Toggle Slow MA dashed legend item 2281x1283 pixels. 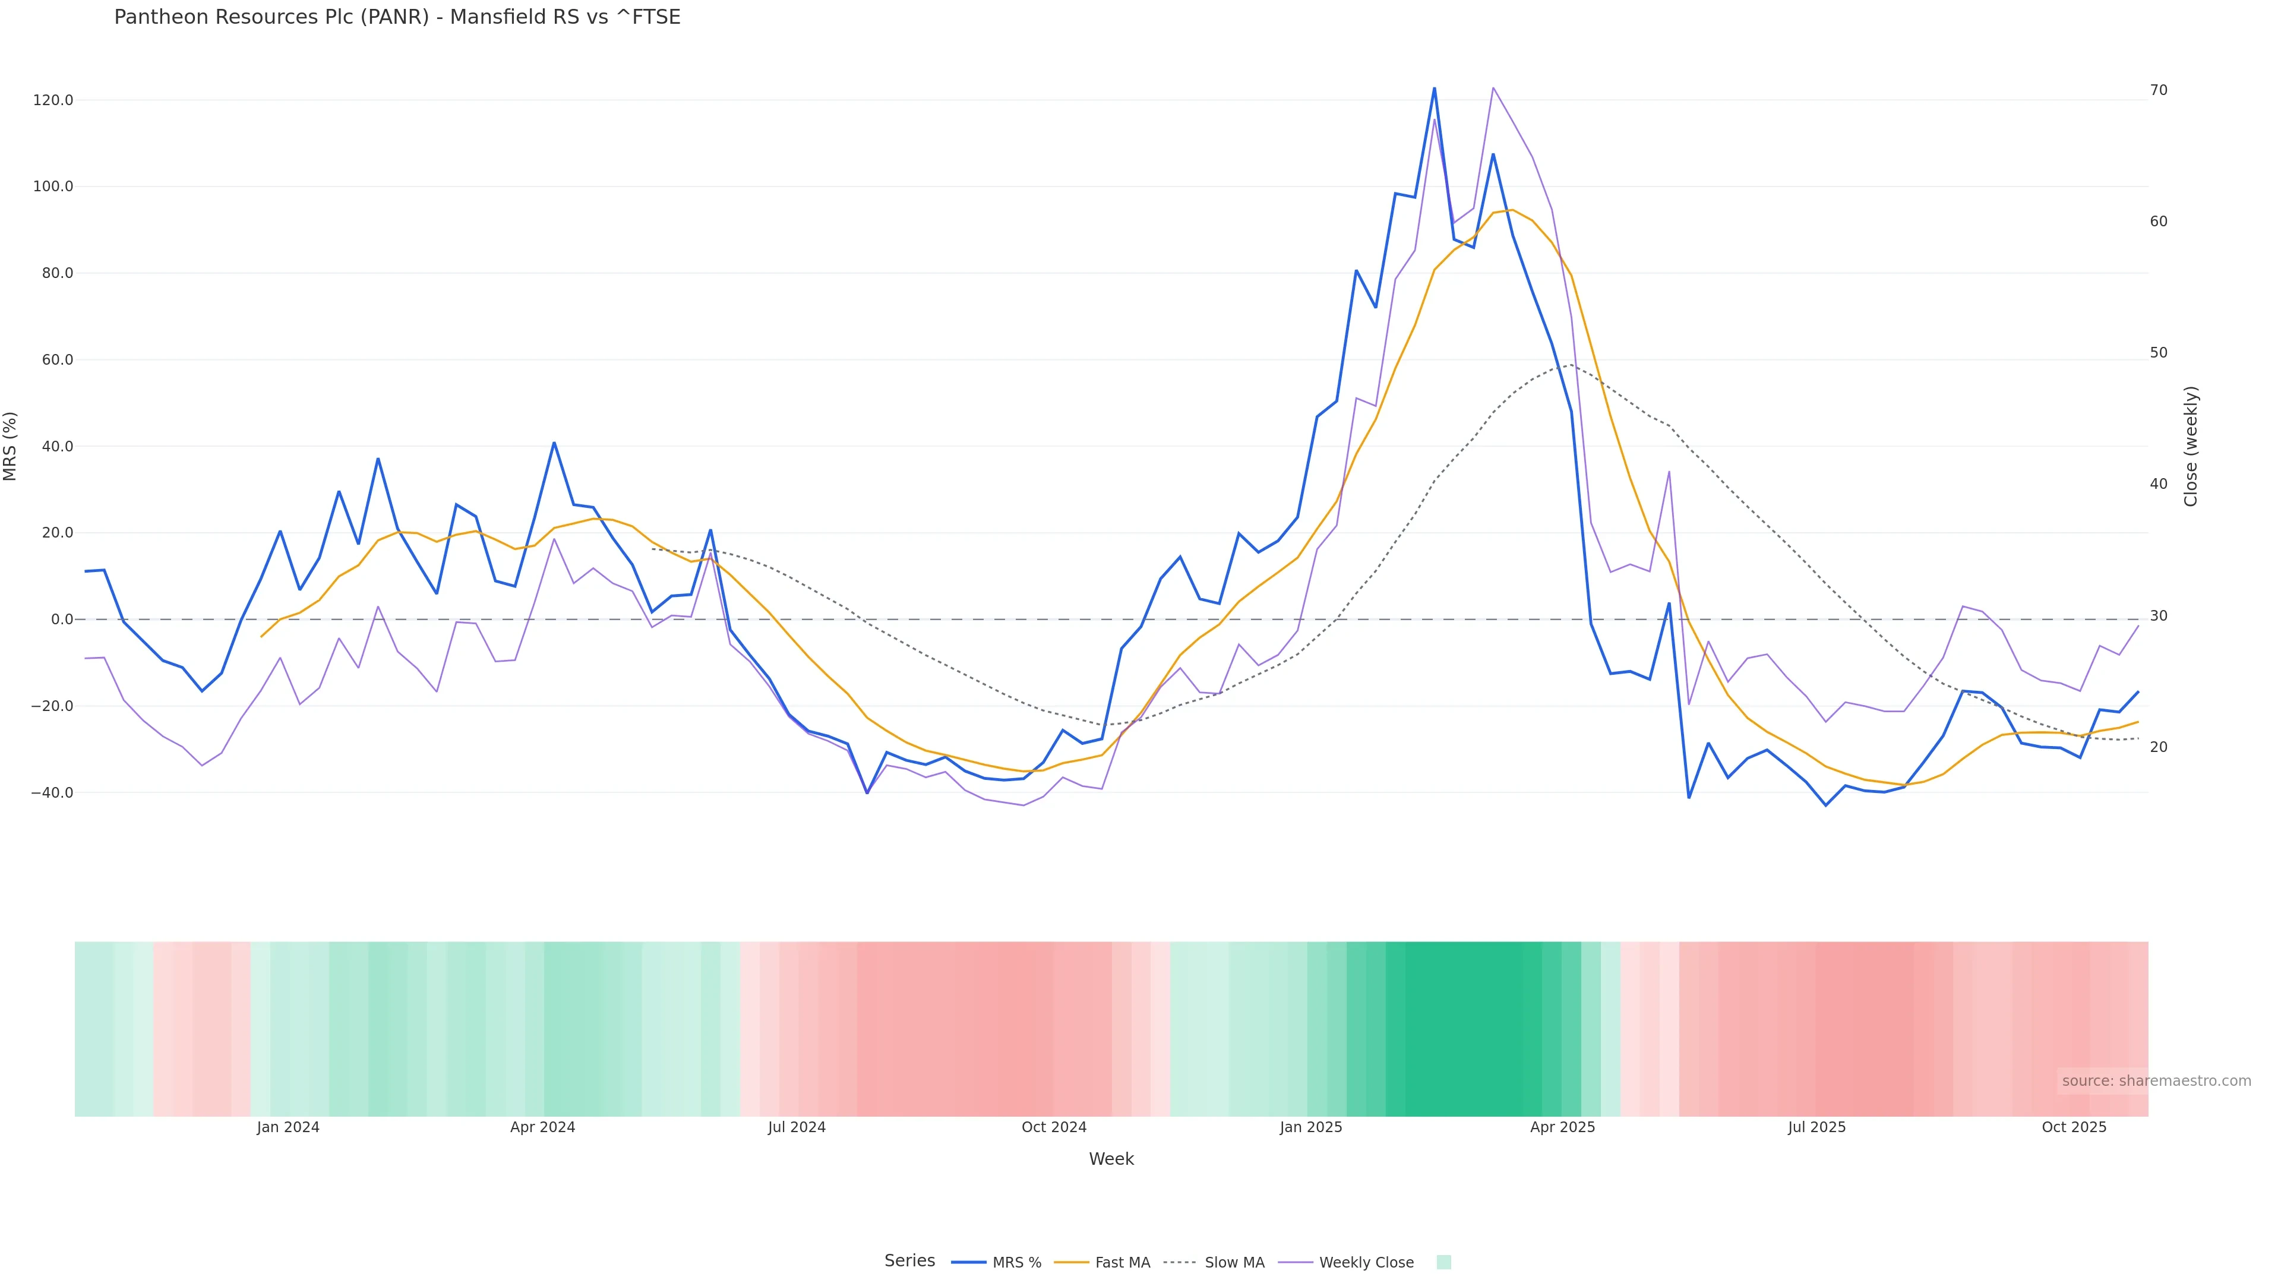1234,1263
